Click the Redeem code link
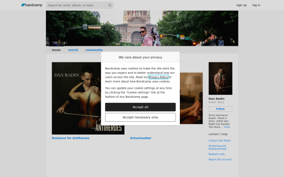The image size is (284, 177). [217, 154]
